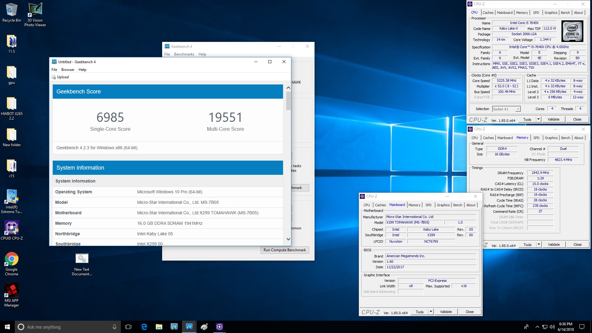Open Intel Extreme Tuning shortcut
592x333 pixels.
[11, 201]
